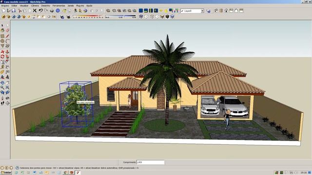Activate the Scale tool
Viewport: 312px width, 175px height.
coord(2,62)
